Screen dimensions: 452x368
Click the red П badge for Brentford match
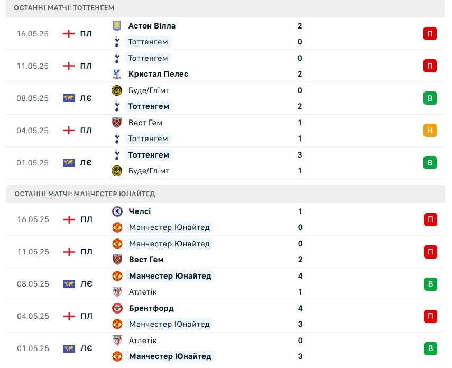coord(430,316)
